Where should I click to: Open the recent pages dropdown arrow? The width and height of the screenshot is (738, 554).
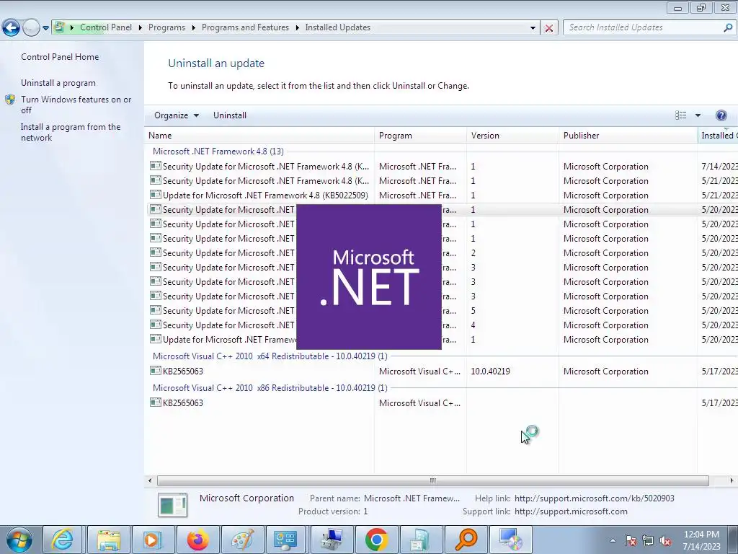pos(45,28)
